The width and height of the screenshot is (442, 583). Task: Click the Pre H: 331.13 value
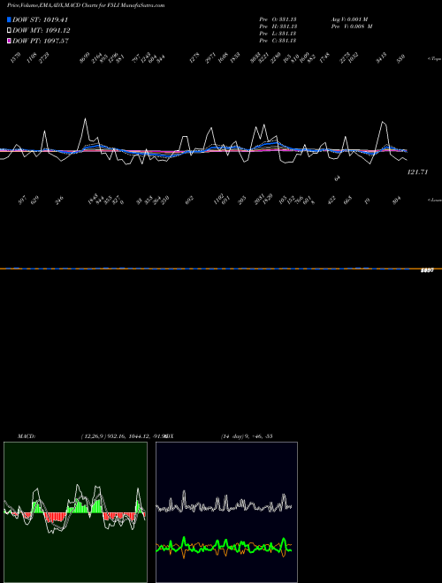click(278, 26)
